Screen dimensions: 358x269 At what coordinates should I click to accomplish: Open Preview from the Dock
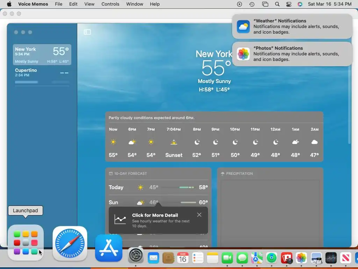tap(316, 258)
